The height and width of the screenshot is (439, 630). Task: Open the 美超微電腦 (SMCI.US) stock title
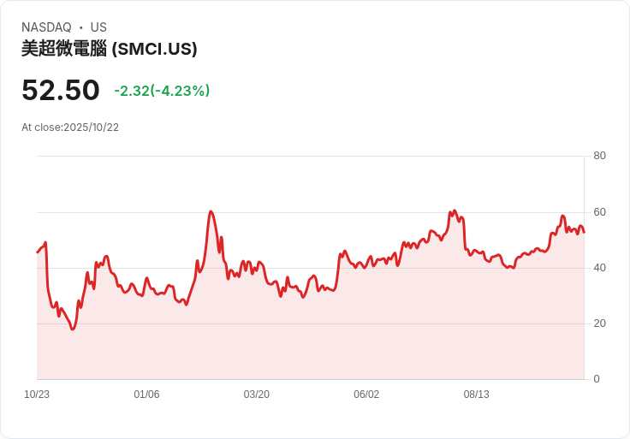[110, 49]
